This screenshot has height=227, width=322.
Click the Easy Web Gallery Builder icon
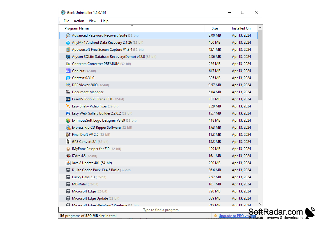68,113
